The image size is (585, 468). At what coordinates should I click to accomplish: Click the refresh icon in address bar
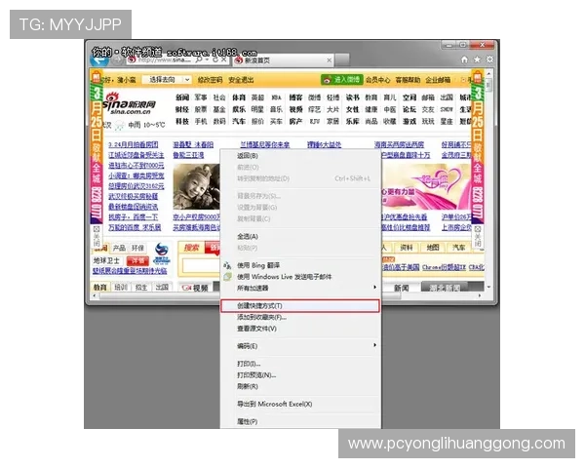(215, 59)
